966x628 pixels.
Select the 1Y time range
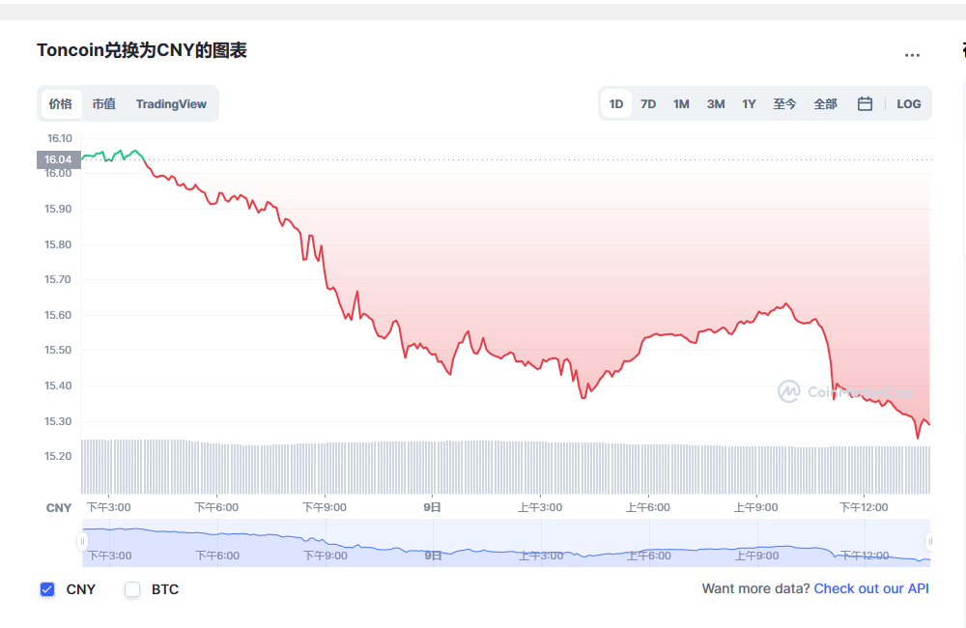tap(749, 103)
